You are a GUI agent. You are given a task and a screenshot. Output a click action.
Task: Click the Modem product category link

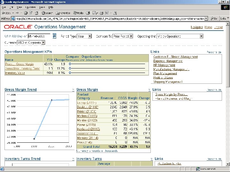87,116
